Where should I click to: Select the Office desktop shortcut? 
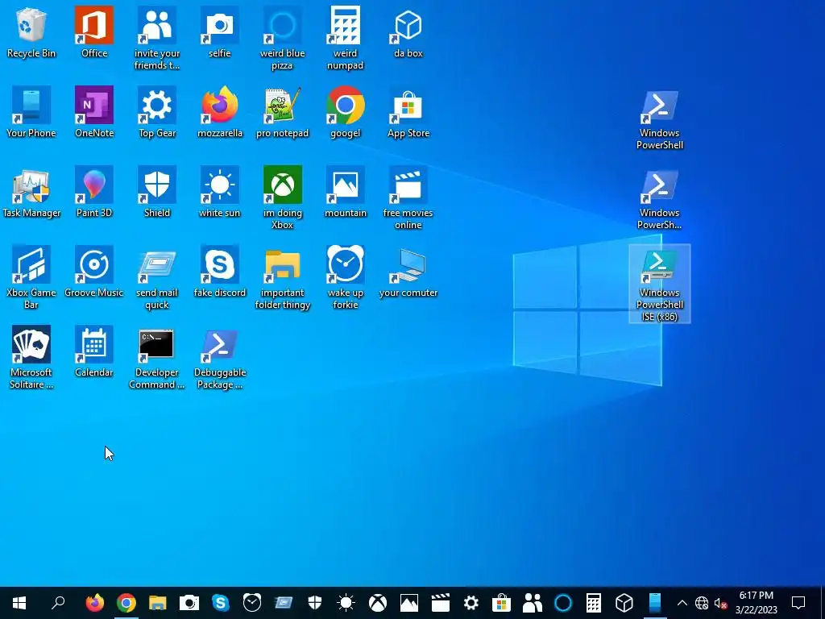click(94, 32)
